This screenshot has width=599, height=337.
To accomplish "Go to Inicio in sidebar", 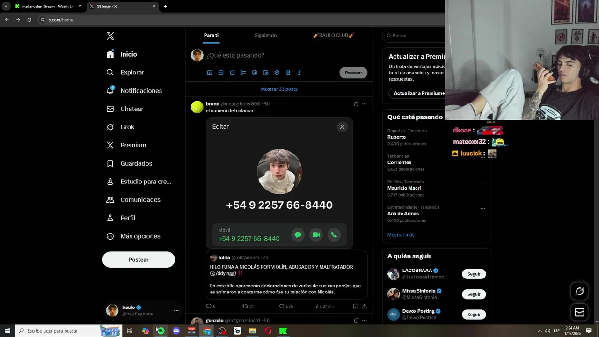I will 122,54.
